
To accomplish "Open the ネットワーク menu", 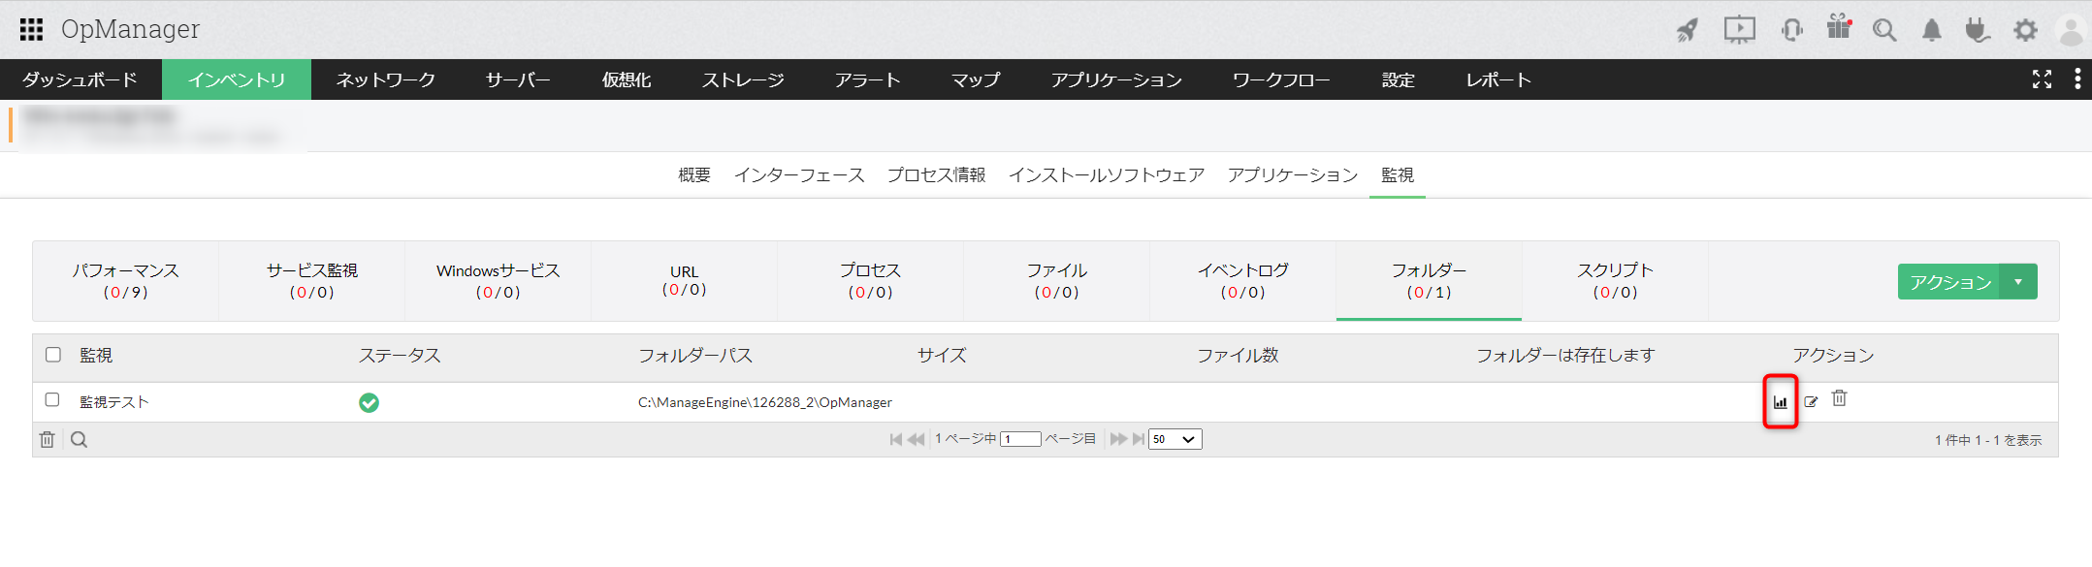I will coord(386,79).
